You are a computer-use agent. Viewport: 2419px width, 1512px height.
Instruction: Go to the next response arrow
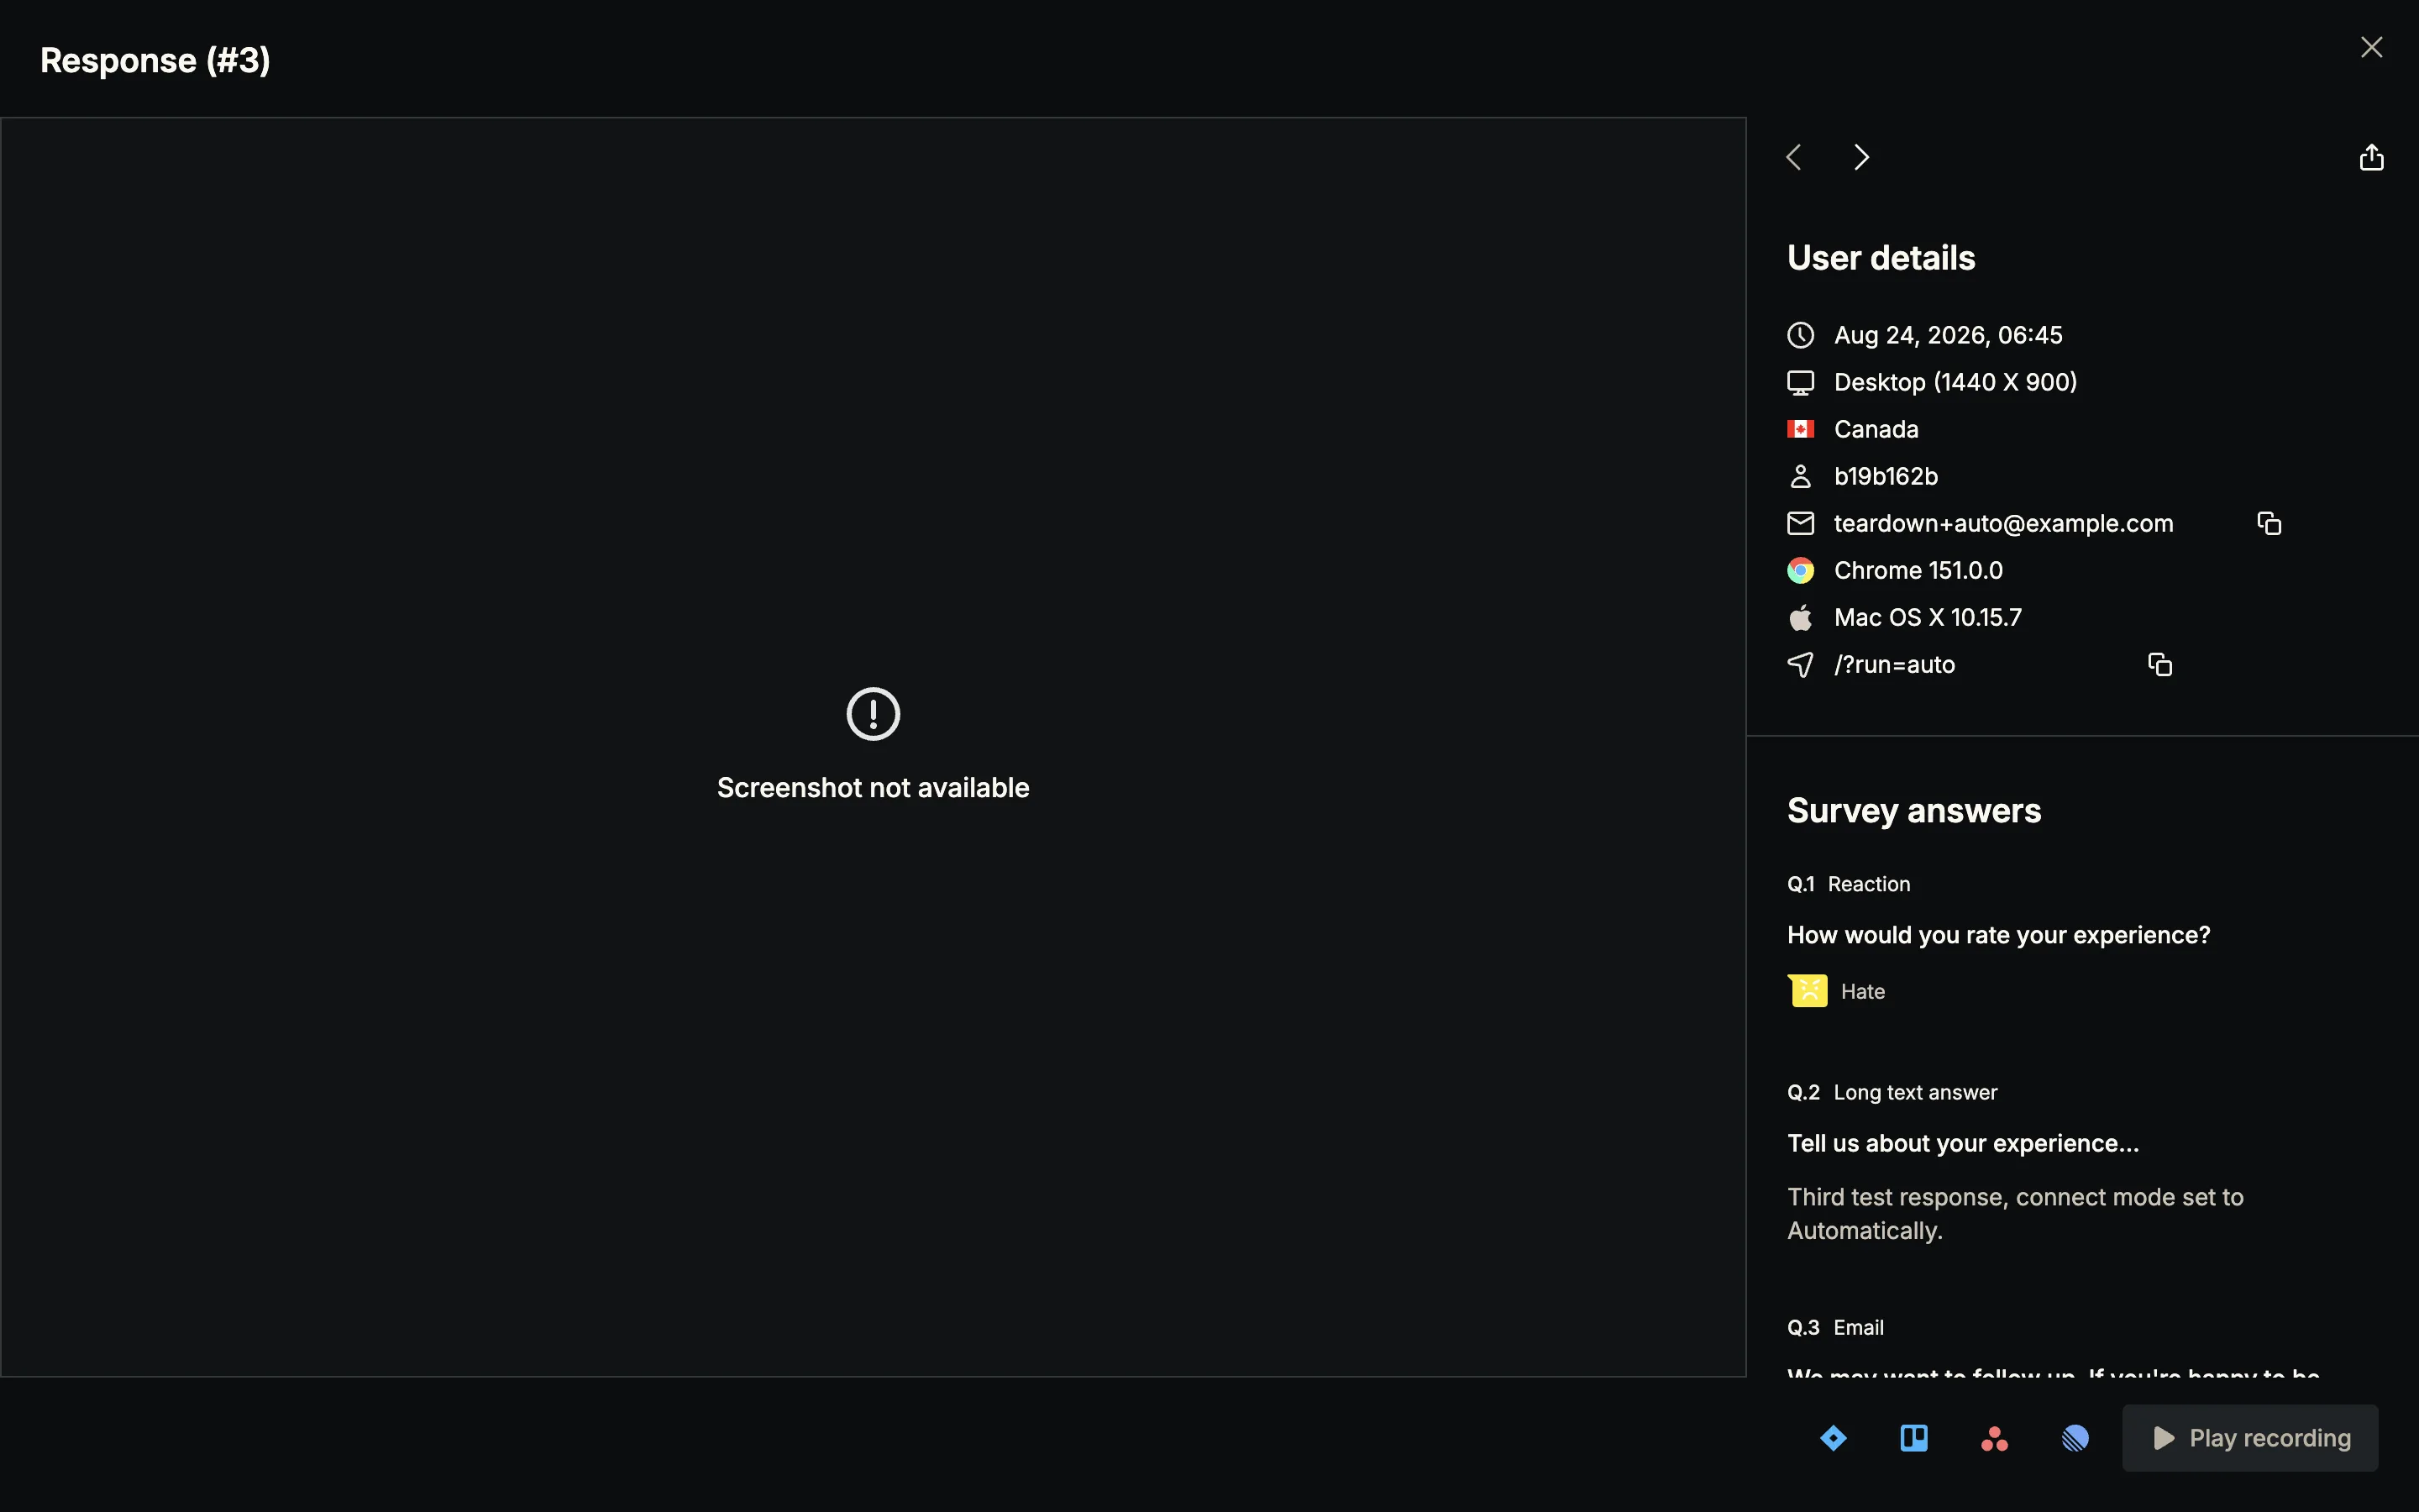pos(1860,157)
